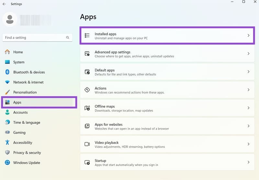
Task: Click the Personalisation paintbrush icon
Action: [x=7, y=92]
